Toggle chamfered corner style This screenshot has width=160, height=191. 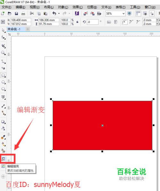(x=138, y=22)
